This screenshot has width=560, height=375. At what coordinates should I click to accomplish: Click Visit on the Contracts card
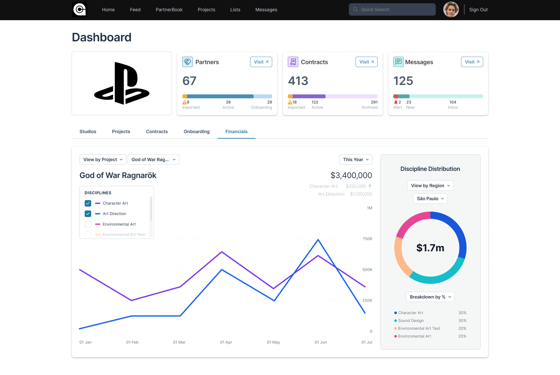coord(367,62)
